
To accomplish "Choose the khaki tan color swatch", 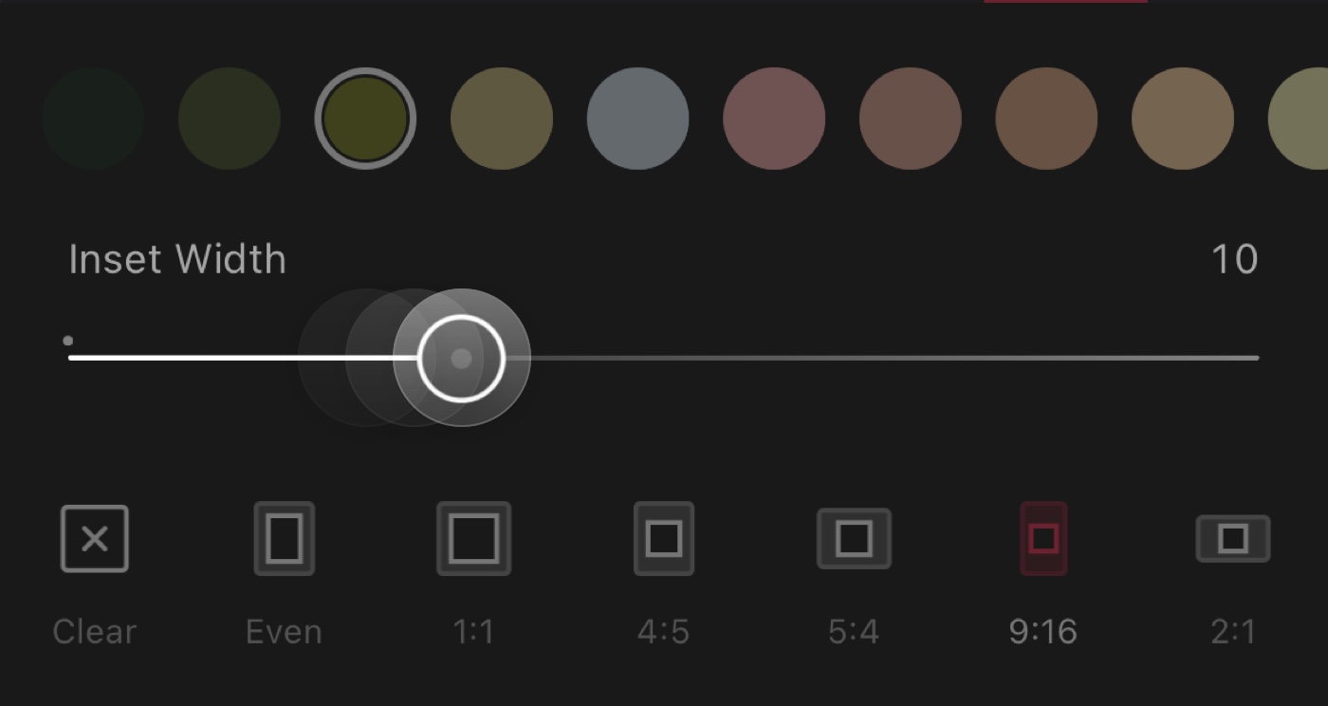I will click(502, 119).
